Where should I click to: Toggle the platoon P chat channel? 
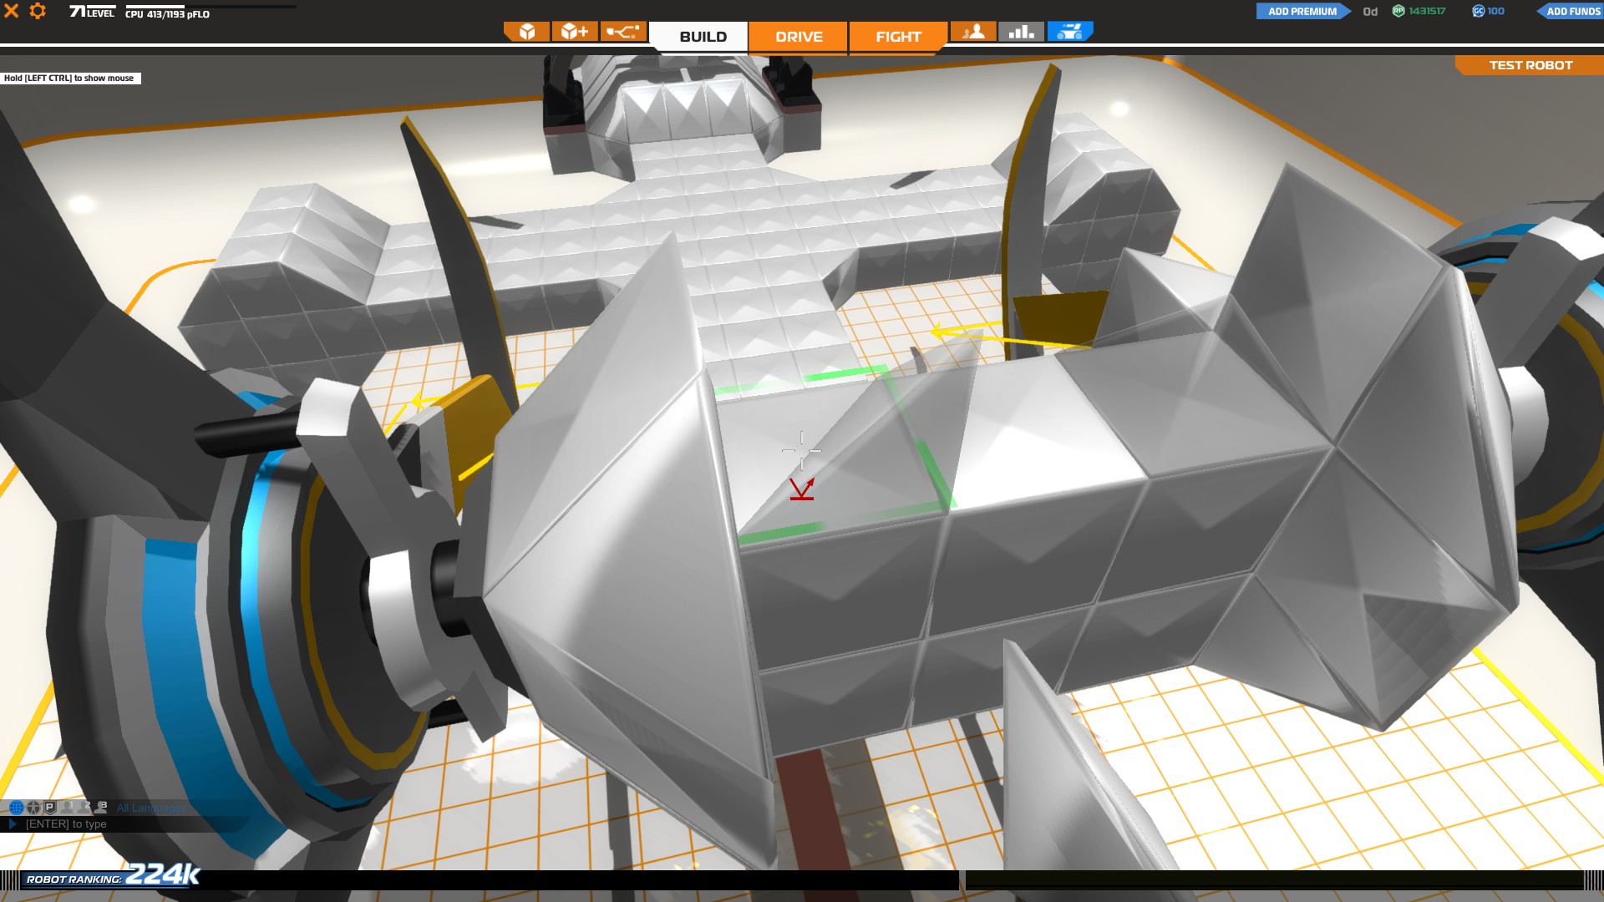tap(49, 808)
